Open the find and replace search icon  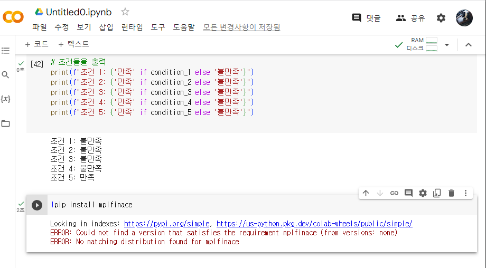coord(6,74)
